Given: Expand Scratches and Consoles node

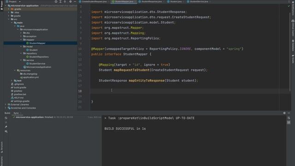Looking at the screenshot, I should pyautogui.click(x=6, y=108).
